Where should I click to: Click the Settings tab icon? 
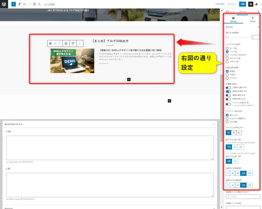[x=233, y=18]
